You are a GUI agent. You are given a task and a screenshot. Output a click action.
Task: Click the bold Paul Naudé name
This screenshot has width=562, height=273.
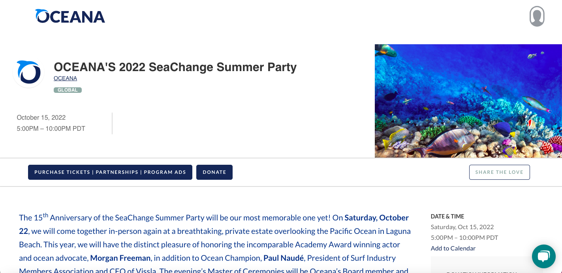(x=284, y=258)
